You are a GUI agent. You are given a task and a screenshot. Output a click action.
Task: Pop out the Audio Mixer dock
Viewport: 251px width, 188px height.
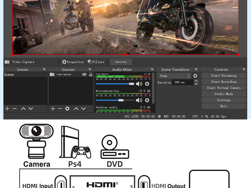pos(152,69)
